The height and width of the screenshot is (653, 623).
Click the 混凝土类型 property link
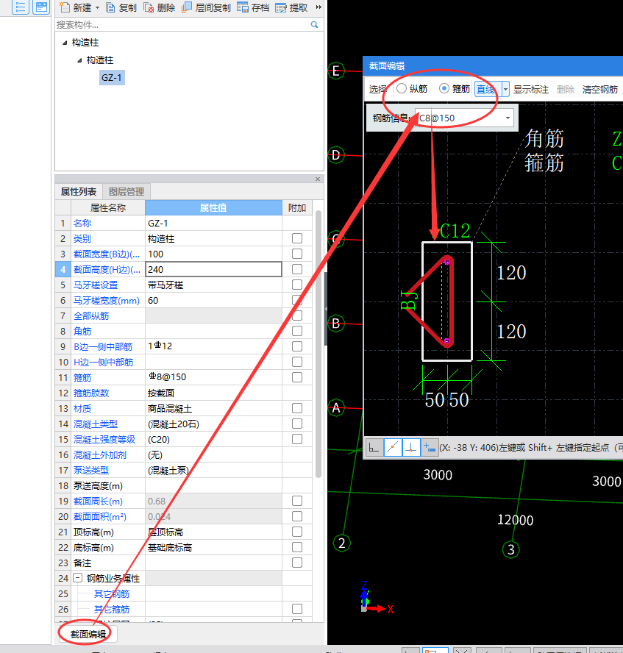click(x=96, y=424)
